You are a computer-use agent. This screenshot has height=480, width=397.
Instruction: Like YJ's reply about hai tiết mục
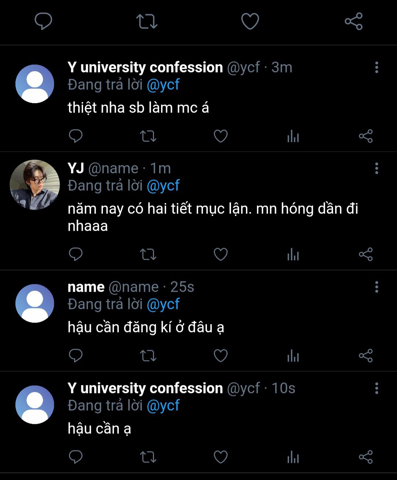coord(221,254)
